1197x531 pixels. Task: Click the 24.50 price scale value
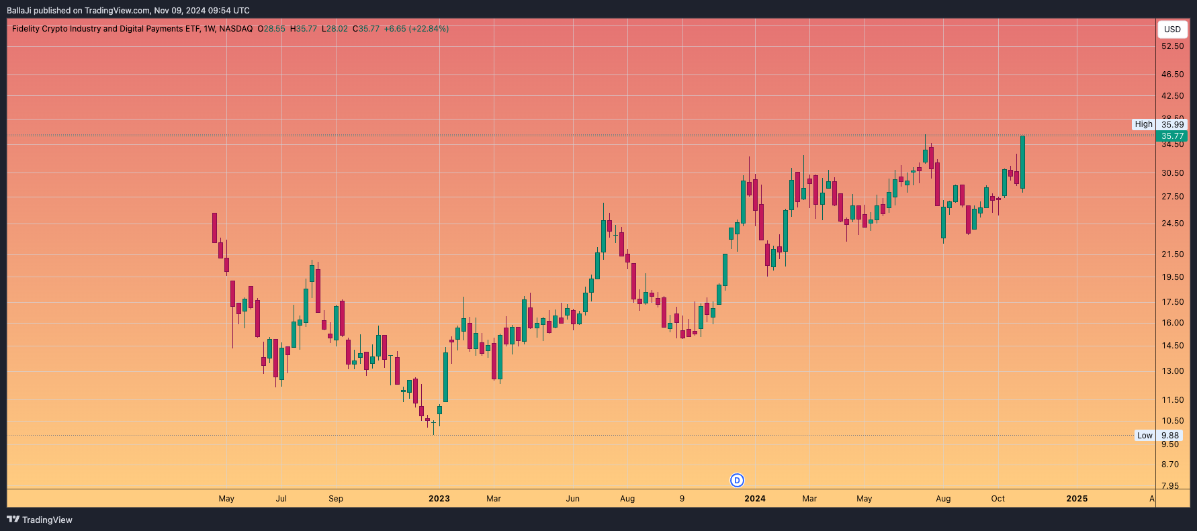[1173, 224]
